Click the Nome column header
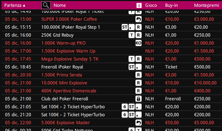Viewport: 222px width, 131px height. point(60,5)
